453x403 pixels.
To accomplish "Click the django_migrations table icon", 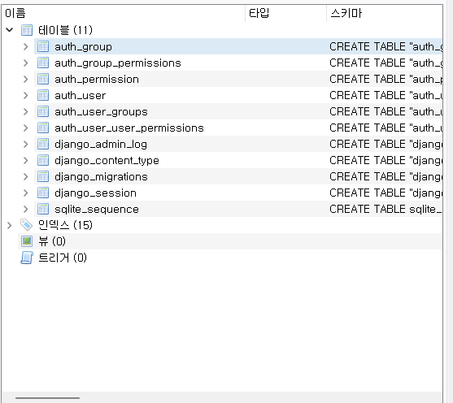I will [x=43, y=176].
